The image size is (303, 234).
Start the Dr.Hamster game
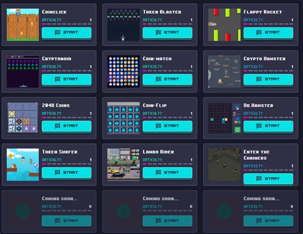pos(268,126)
